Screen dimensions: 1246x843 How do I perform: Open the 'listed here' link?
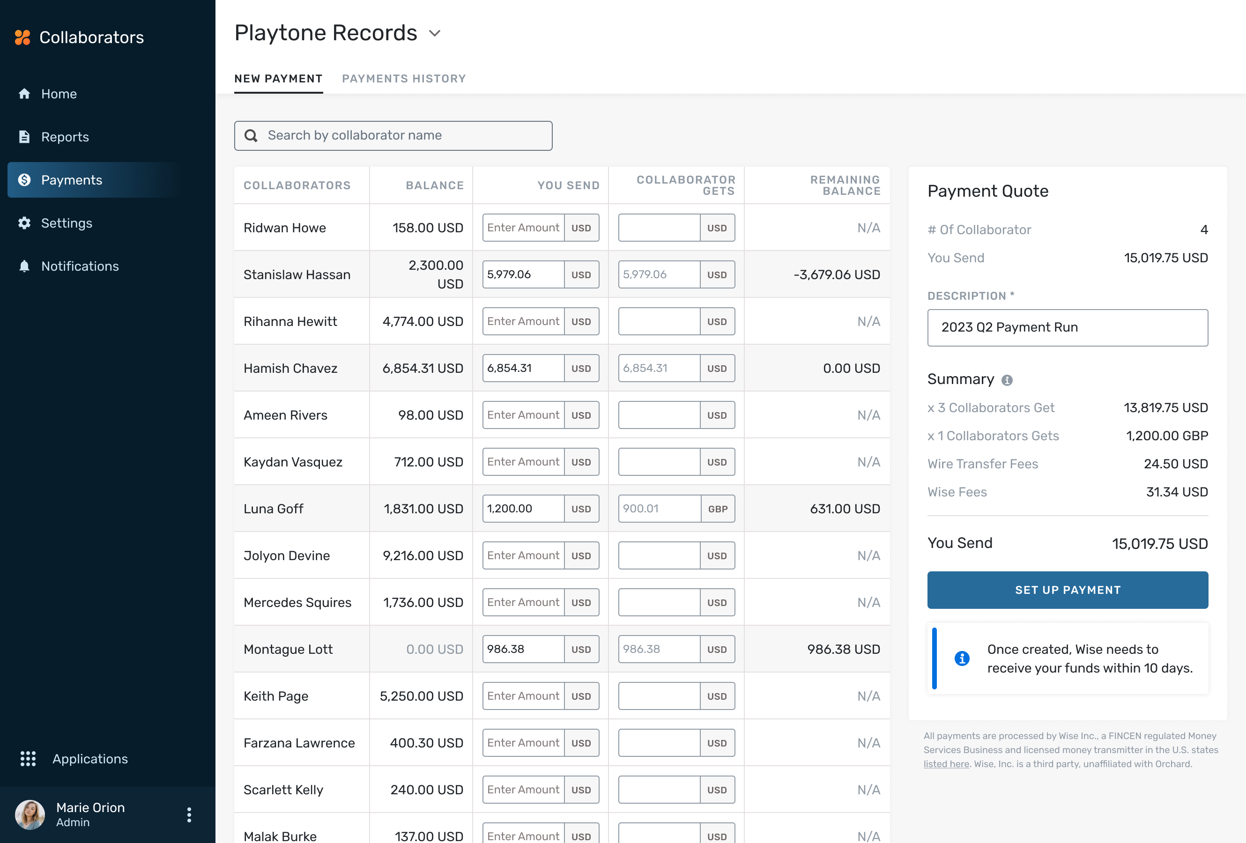pyautogui.click(x=946, y=764)
